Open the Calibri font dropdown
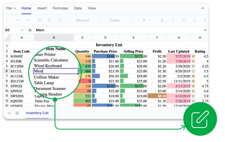The width and height of the screenshot is (225, 142). pyautogui.click(x=121, y=20)
